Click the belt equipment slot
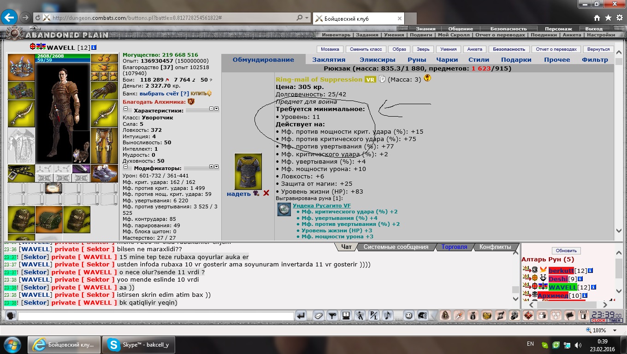627x354 pixels. [21, 173]
